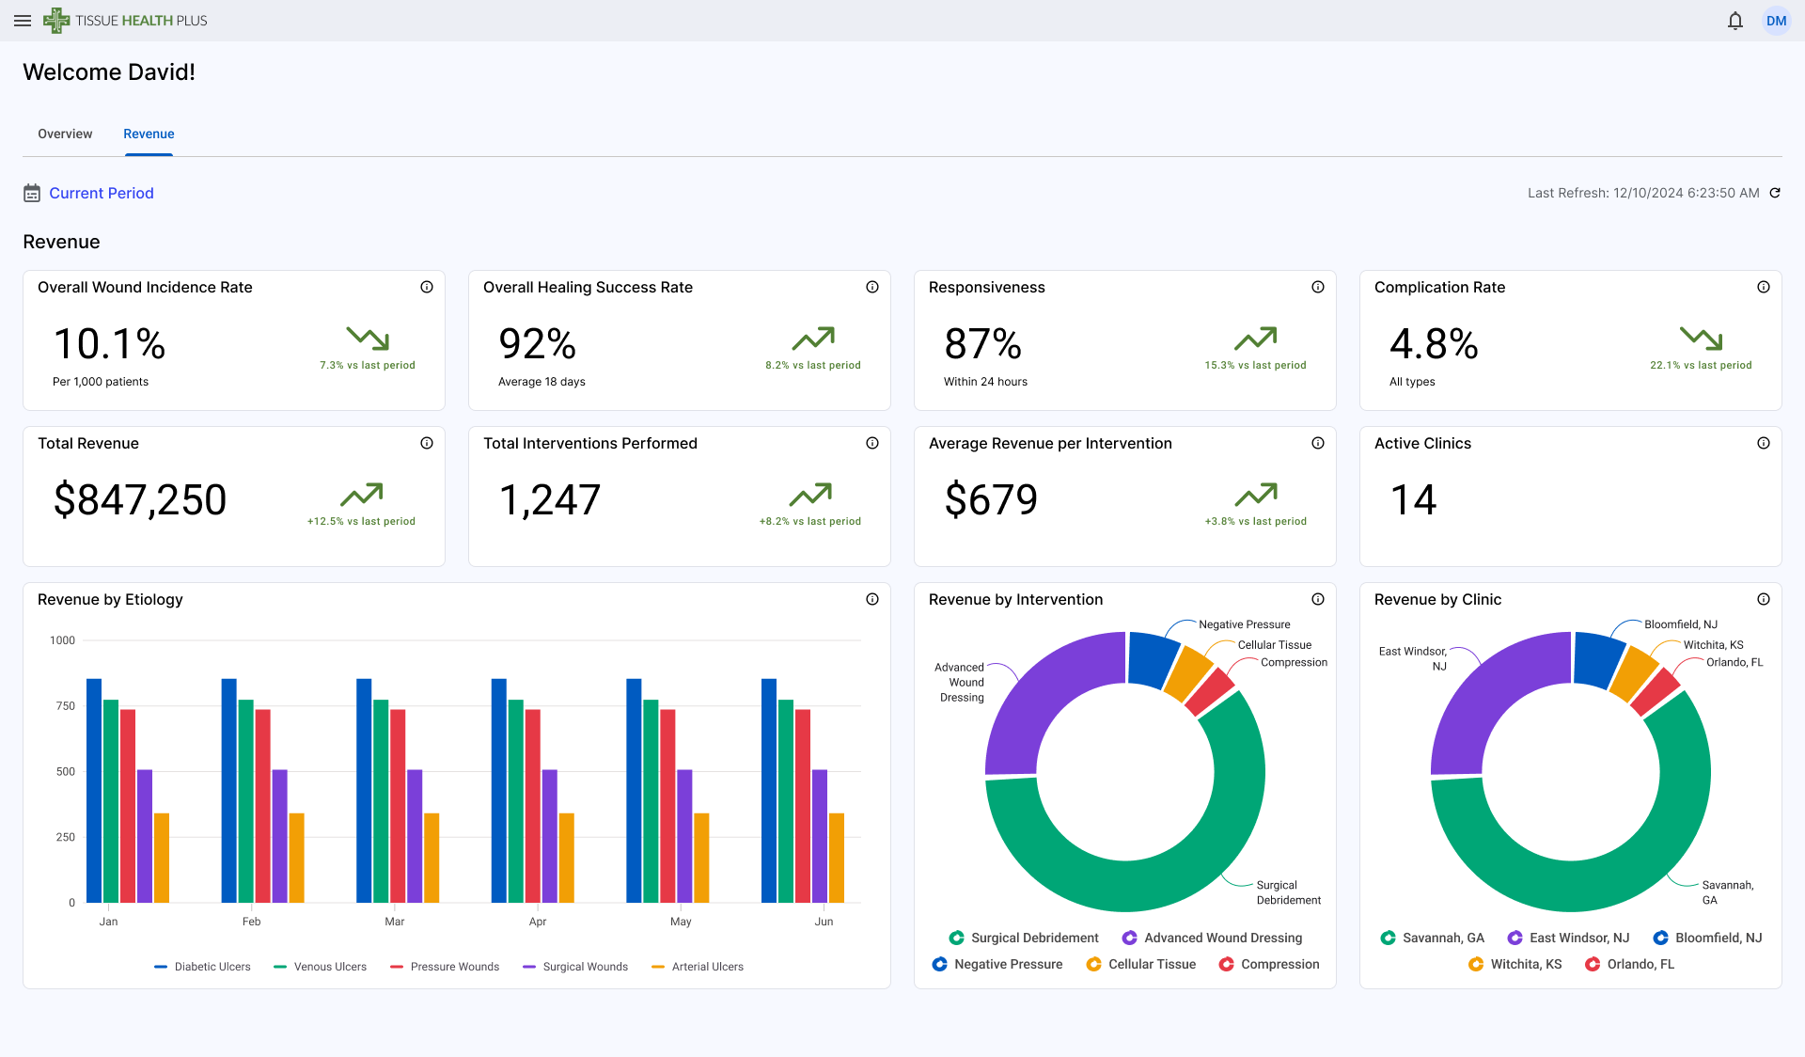
Task: Switch to the Overview tab
Action: [64, 134]
